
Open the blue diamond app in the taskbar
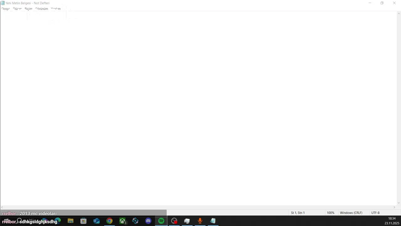(x=135, y=221)
